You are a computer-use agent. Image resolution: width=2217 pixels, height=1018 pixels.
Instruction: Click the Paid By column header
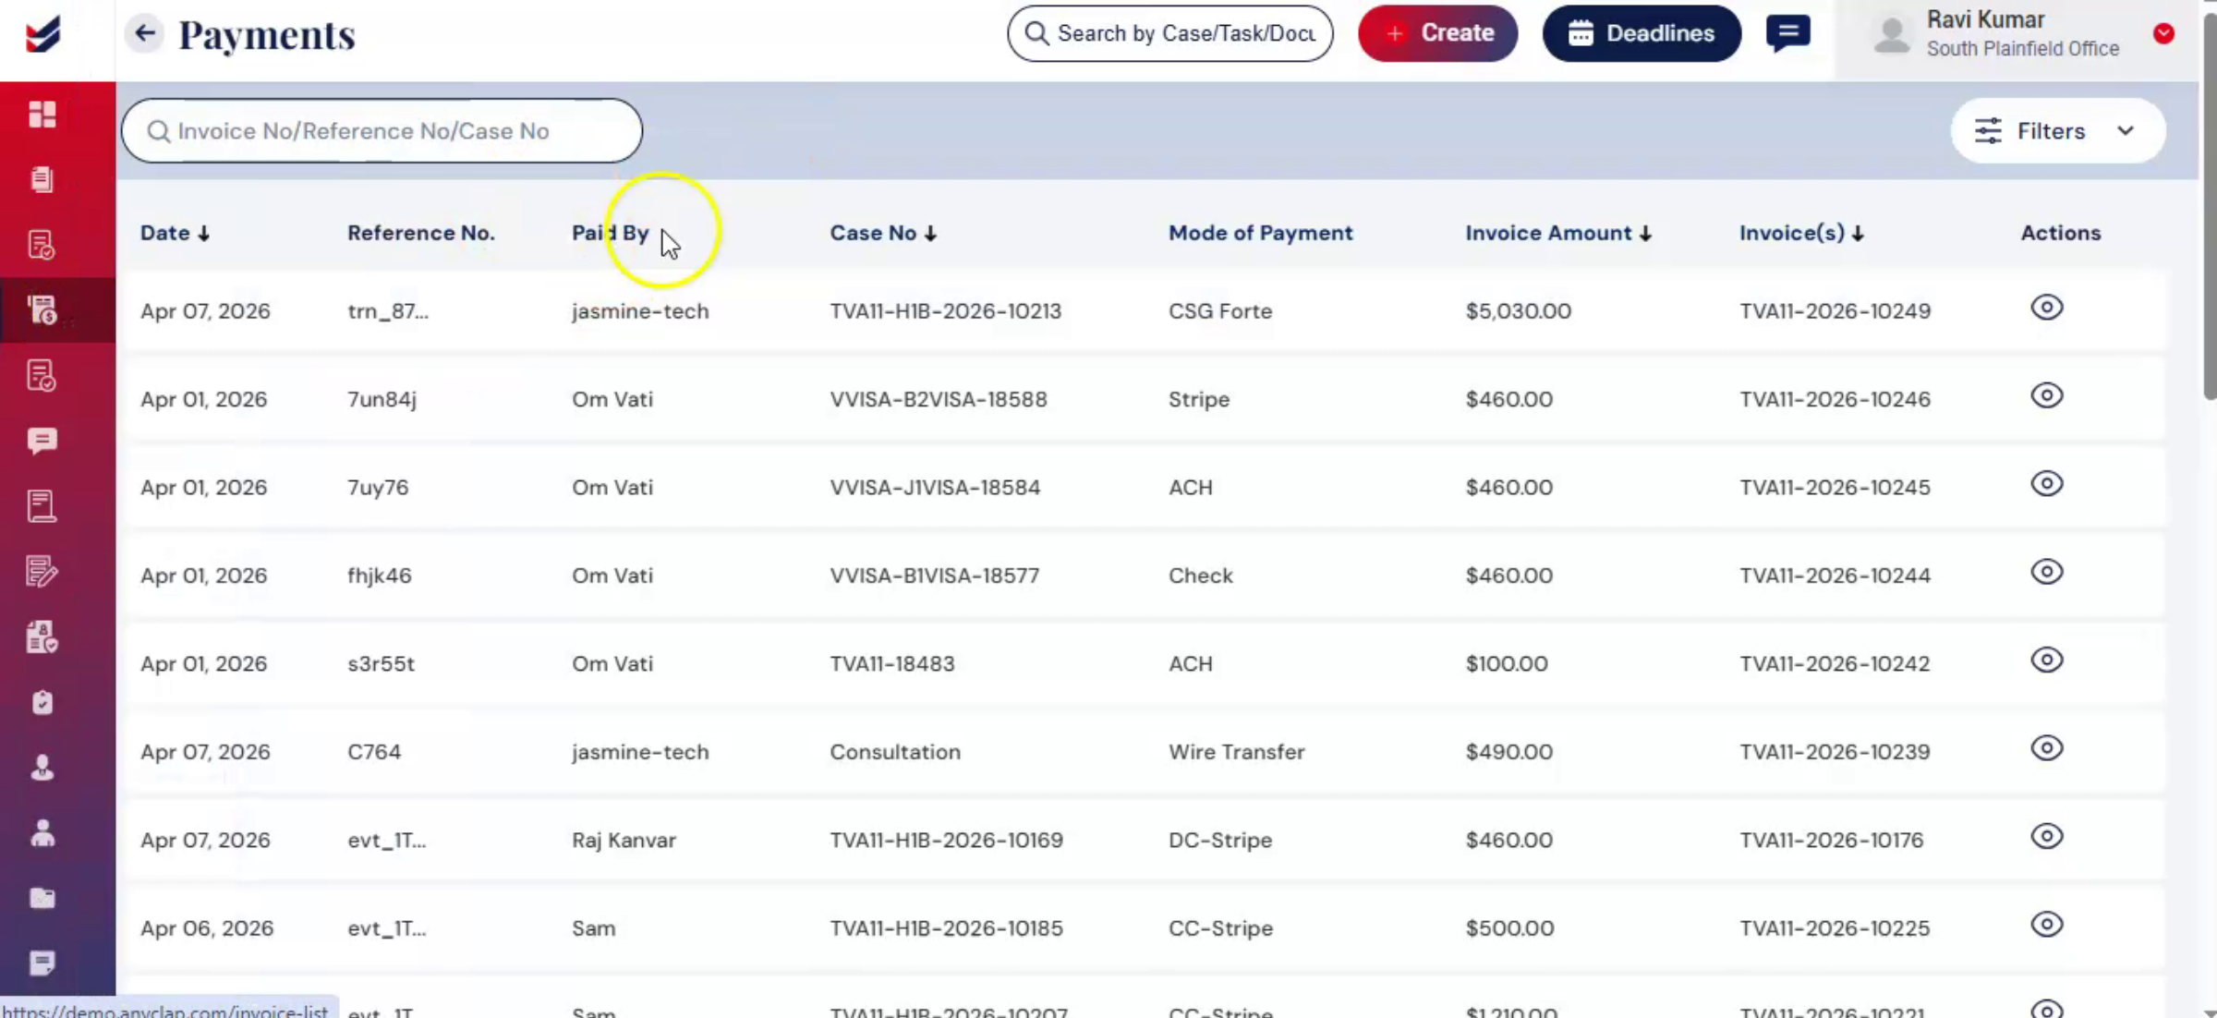(x=610, y=233)
